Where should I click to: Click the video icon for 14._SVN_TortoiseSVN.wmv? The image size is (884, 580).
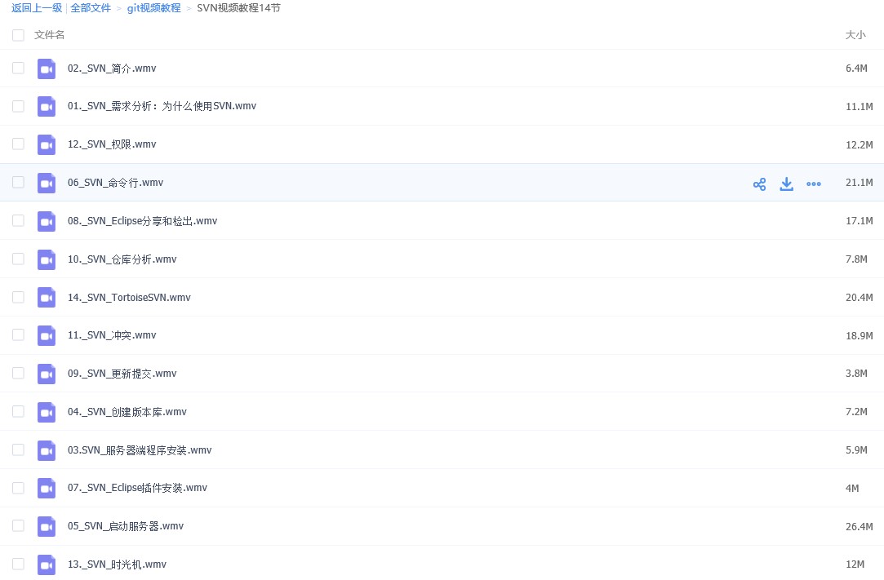(47, 298)
